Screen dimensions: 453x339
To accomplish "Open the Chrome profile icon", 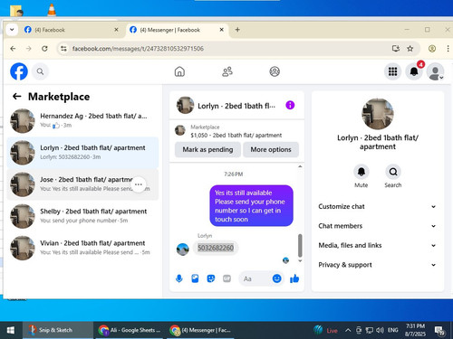I will click(x=432, y=49).
